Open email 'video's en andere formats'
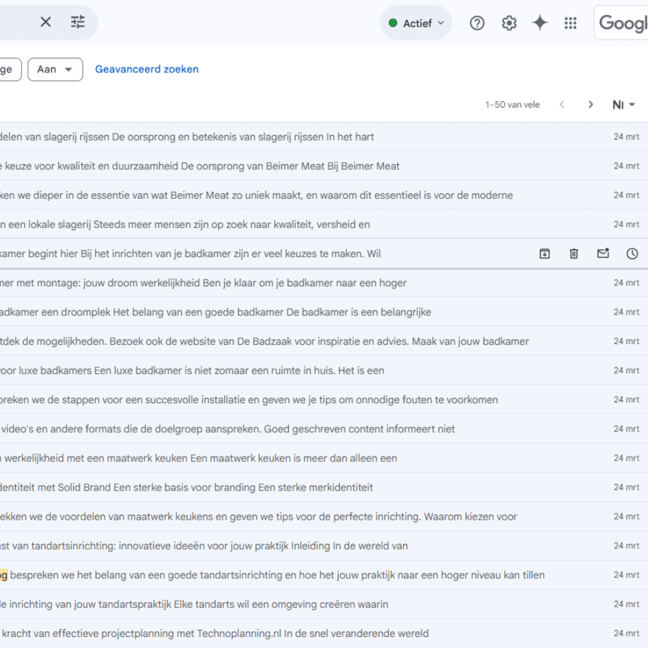The height and width of the screenshot is (648, 648). point(324,429)
